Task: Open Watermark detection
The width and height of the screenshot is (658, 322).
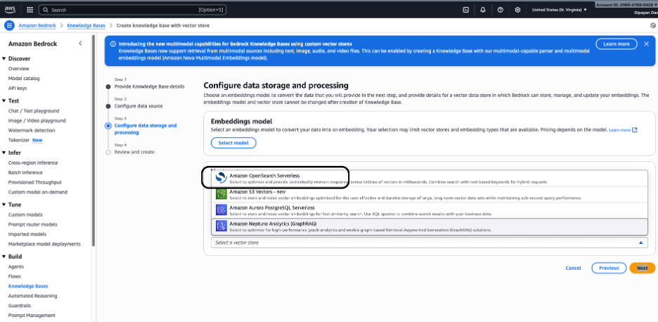Action: (32, 130)
